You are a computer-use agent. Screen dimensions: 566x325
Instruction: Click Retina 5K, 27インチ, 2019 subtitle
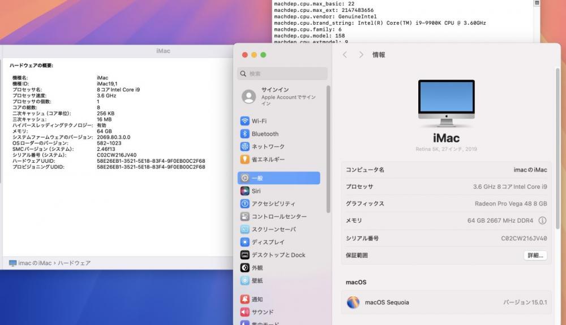pos(446,149)
